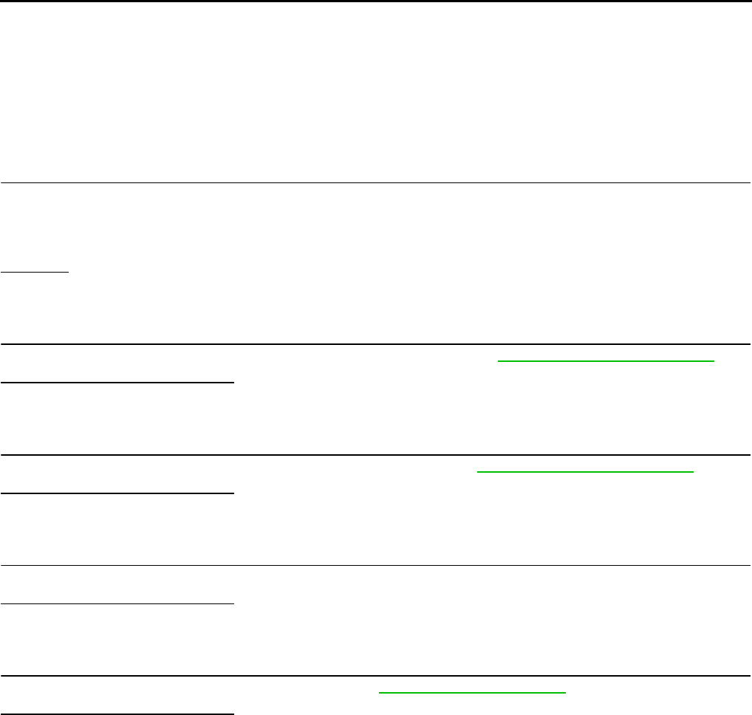Click the second bold full-width horizontal rule

(x=375, y=454)
